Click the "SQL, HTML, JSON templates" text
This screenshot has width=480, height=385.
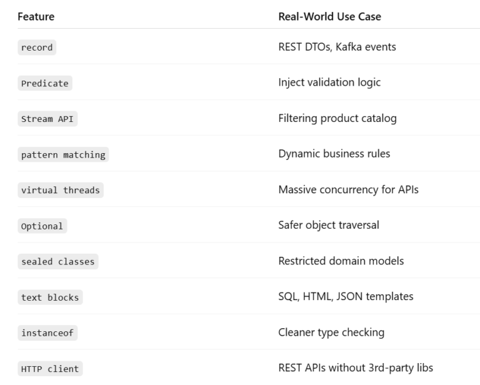click(346, 296)
